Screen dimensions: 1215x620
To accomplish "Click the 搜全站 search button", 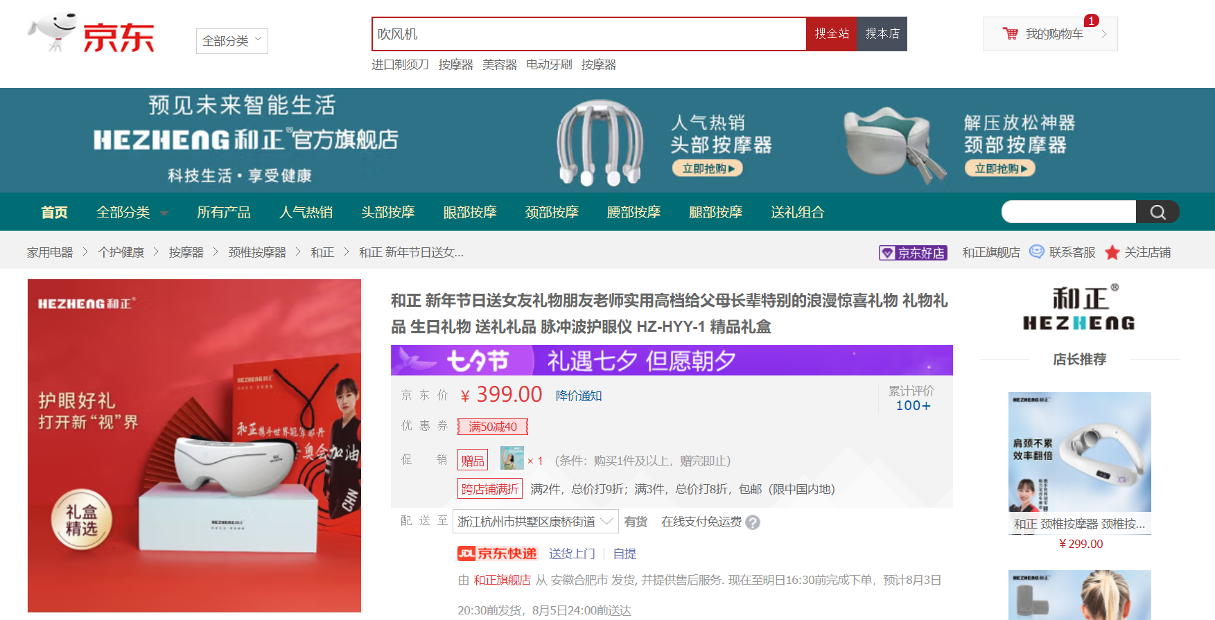I will pyautogui.click(x=831, y=34).
